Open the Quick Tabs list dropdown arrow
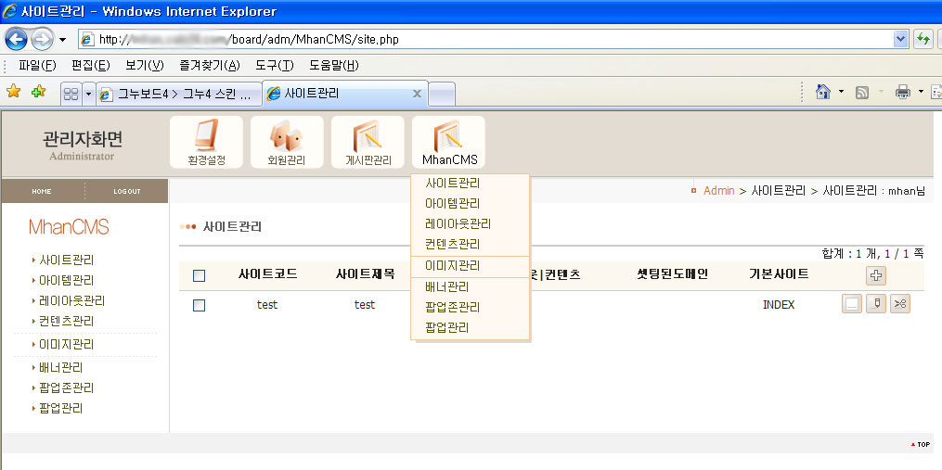The image size is (942, 470). pyautogui.click(x=88, y=94)
